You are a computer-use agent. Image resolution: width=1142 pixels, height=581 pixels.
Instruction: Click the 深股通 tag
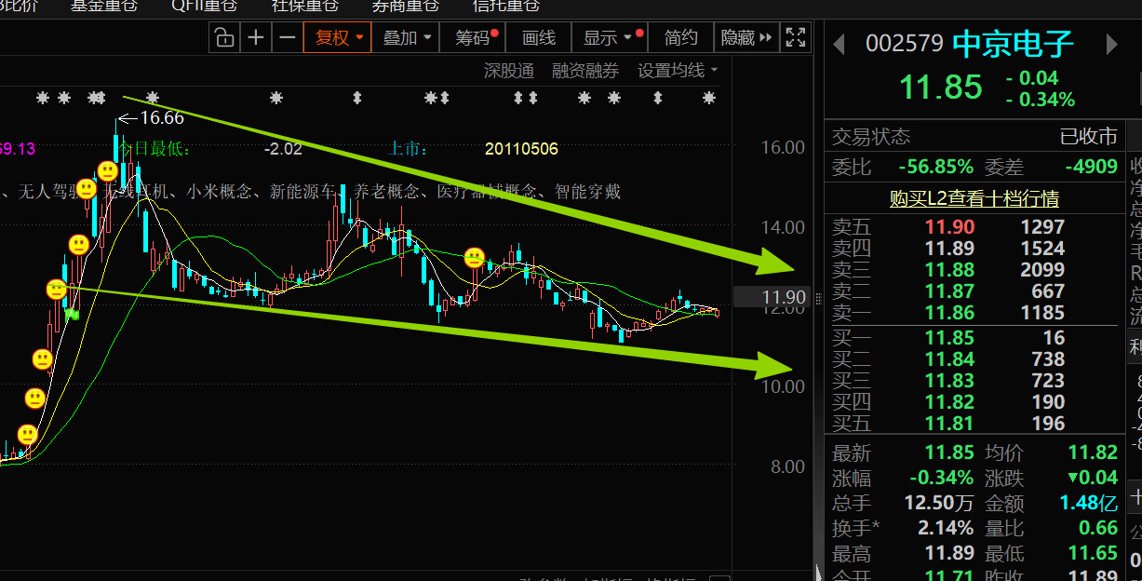click(x=509, y=71)
